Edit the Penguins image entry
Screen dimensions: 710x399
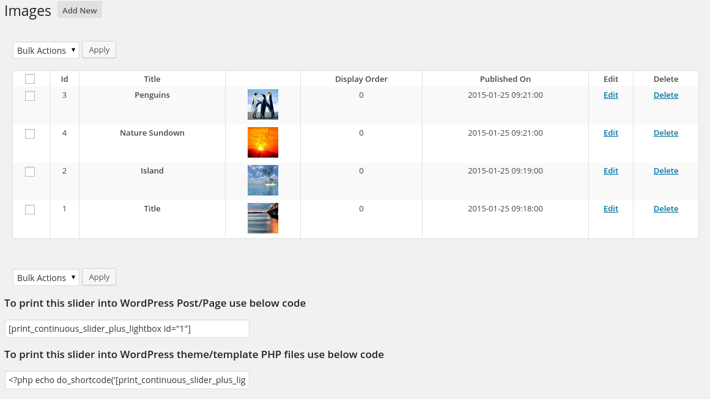tap(610, 95)
